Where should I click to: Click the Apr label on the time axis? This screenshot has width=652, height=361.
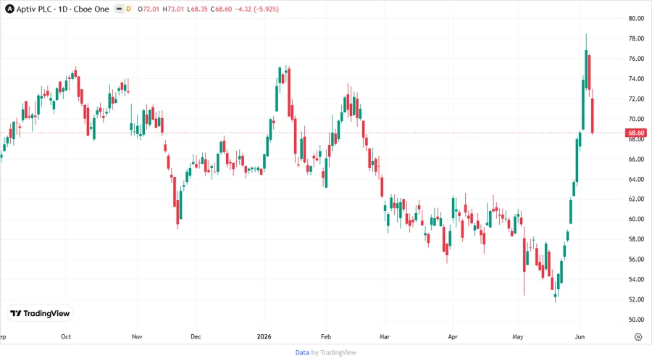(x=452, y=336)
